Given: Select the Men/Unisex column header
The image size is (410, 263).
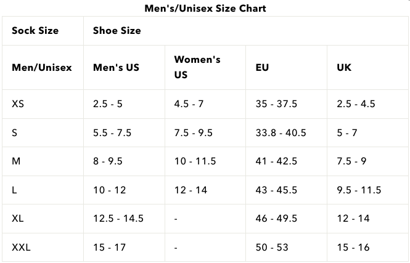Looking at the screenshot, I should [x=42, y=67].
